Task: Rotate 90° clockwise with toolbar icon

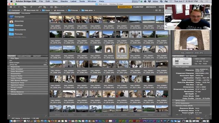Action: click(67, 7)
